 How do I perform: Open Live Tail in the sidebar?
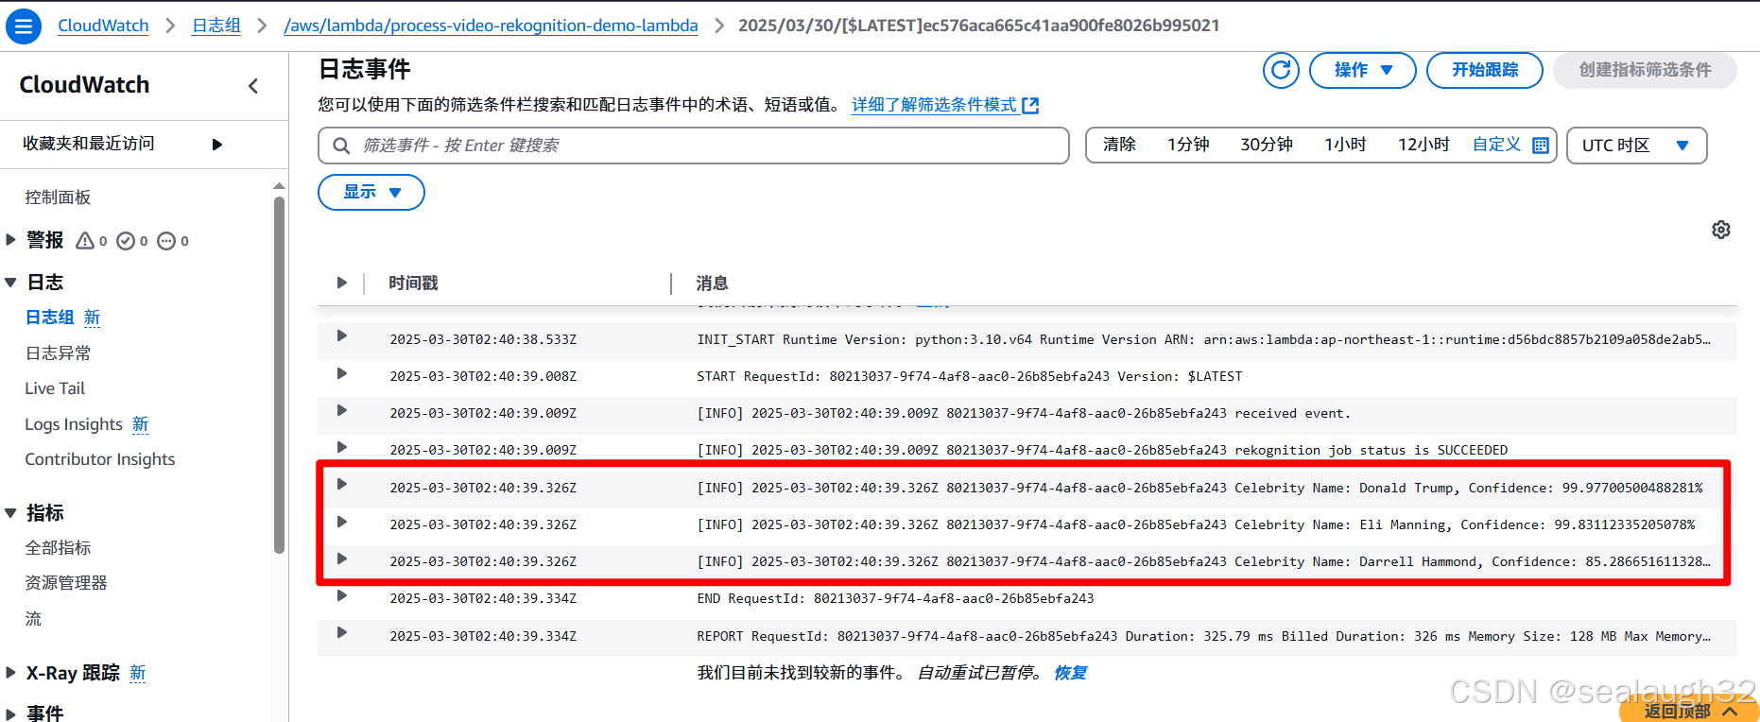click(x=55, y=388)
